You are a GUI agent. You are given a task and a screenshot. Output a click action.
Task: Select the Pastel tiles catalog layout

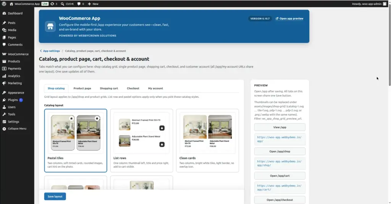[x=76, y=141]
